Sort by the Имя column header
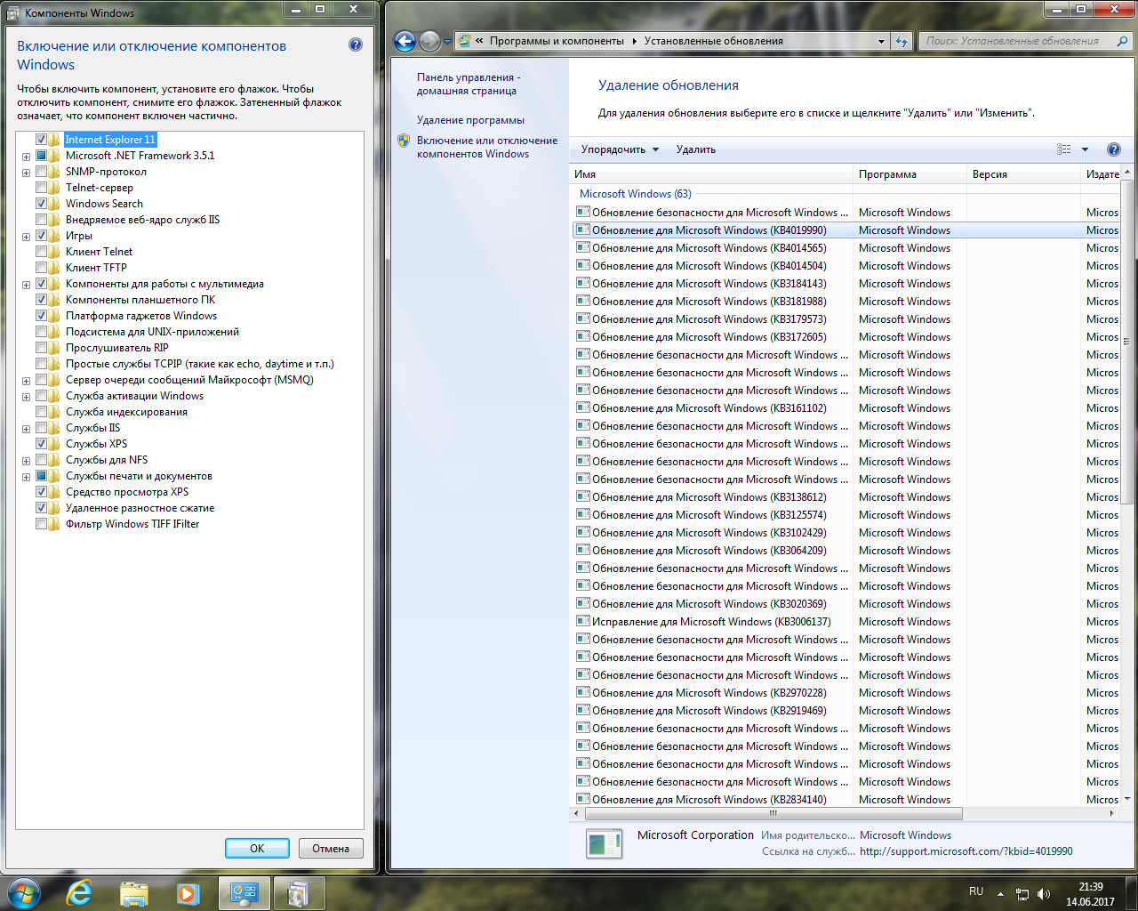Viewport: 1138px width, 911px height. [x=711, y=174]
